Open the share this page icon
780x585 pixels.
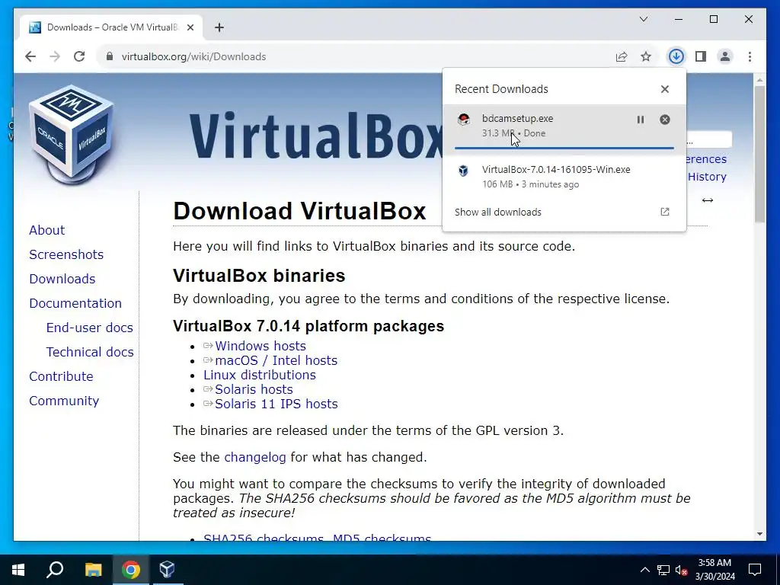pos(622,56)
